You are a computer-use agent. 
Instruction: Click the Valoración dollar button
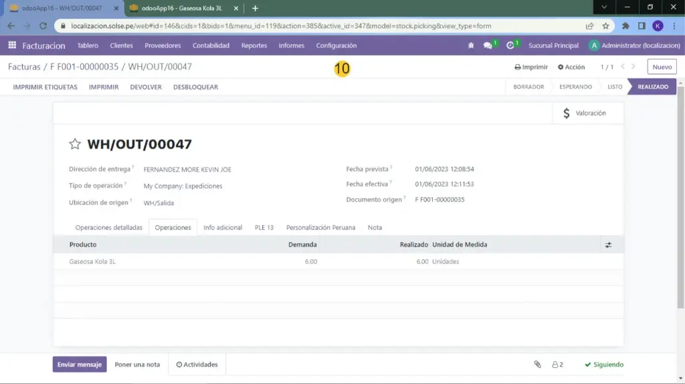pyautogui.click(x=585, y=114)
